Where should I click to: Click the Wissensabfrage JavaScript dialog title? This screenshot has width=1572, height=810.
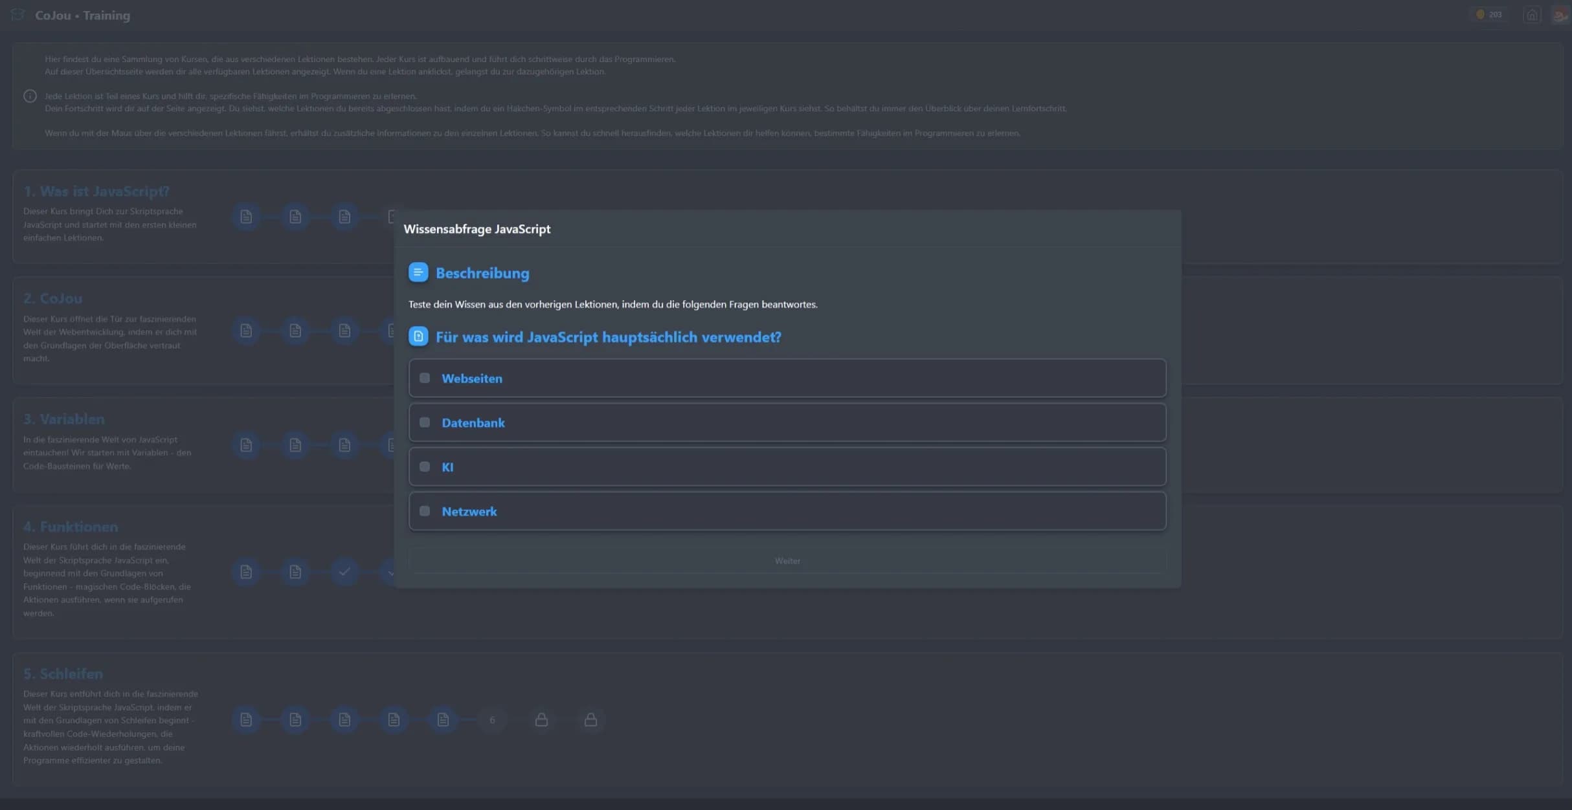click(477, 229)
